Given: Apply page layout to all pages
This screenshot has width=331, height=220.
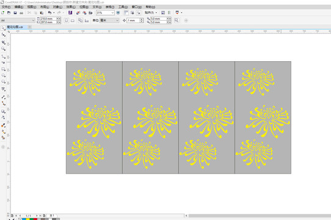Looking at the screenshot, I should pos(81,21).
